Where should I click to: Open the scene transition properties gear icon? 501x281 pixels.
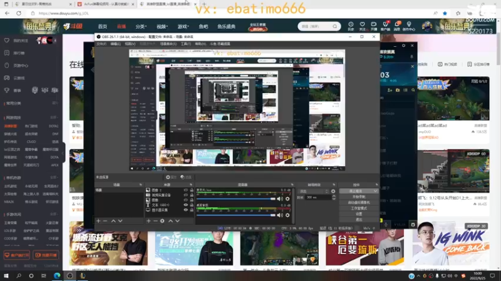(x=333, y=191)
